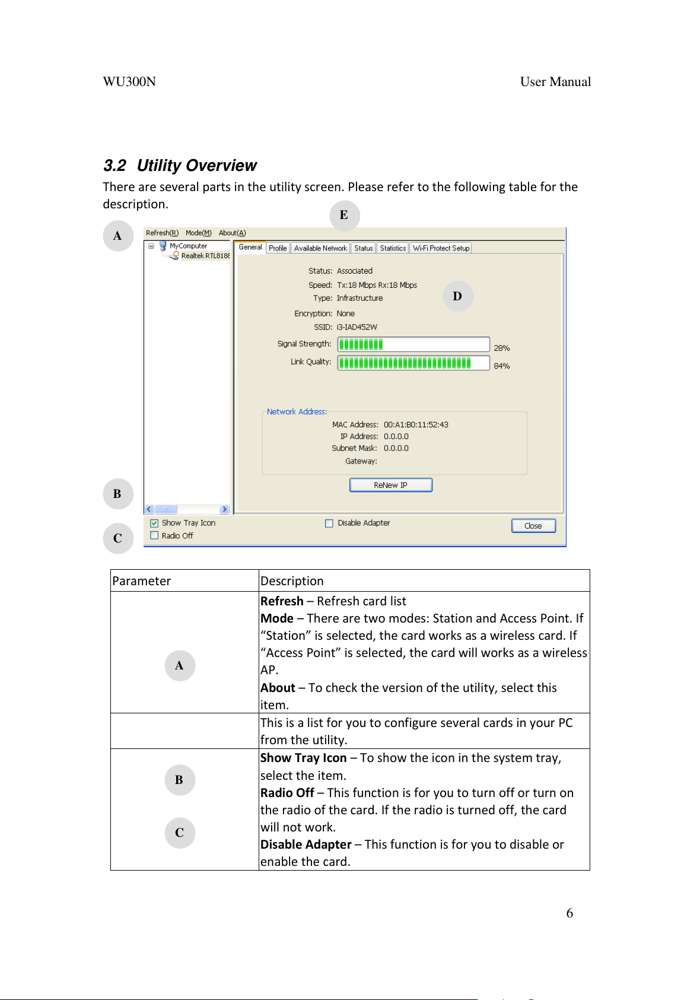Enable the Radio Off checkbox
Viewport: 700px width, 1000px height.
tap(154, 535)
